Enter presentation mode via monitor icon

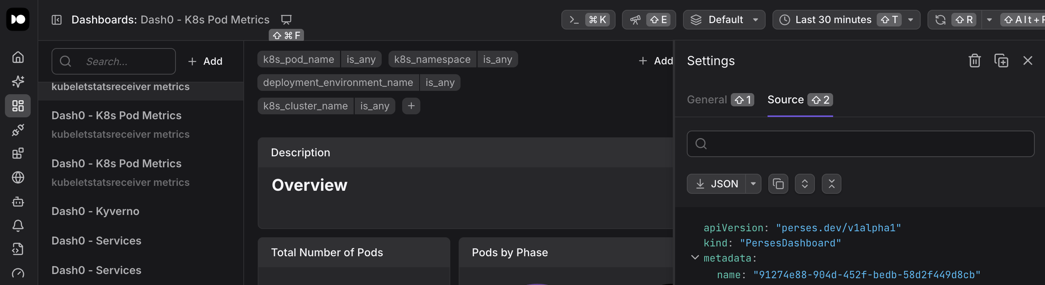point(287,19)
